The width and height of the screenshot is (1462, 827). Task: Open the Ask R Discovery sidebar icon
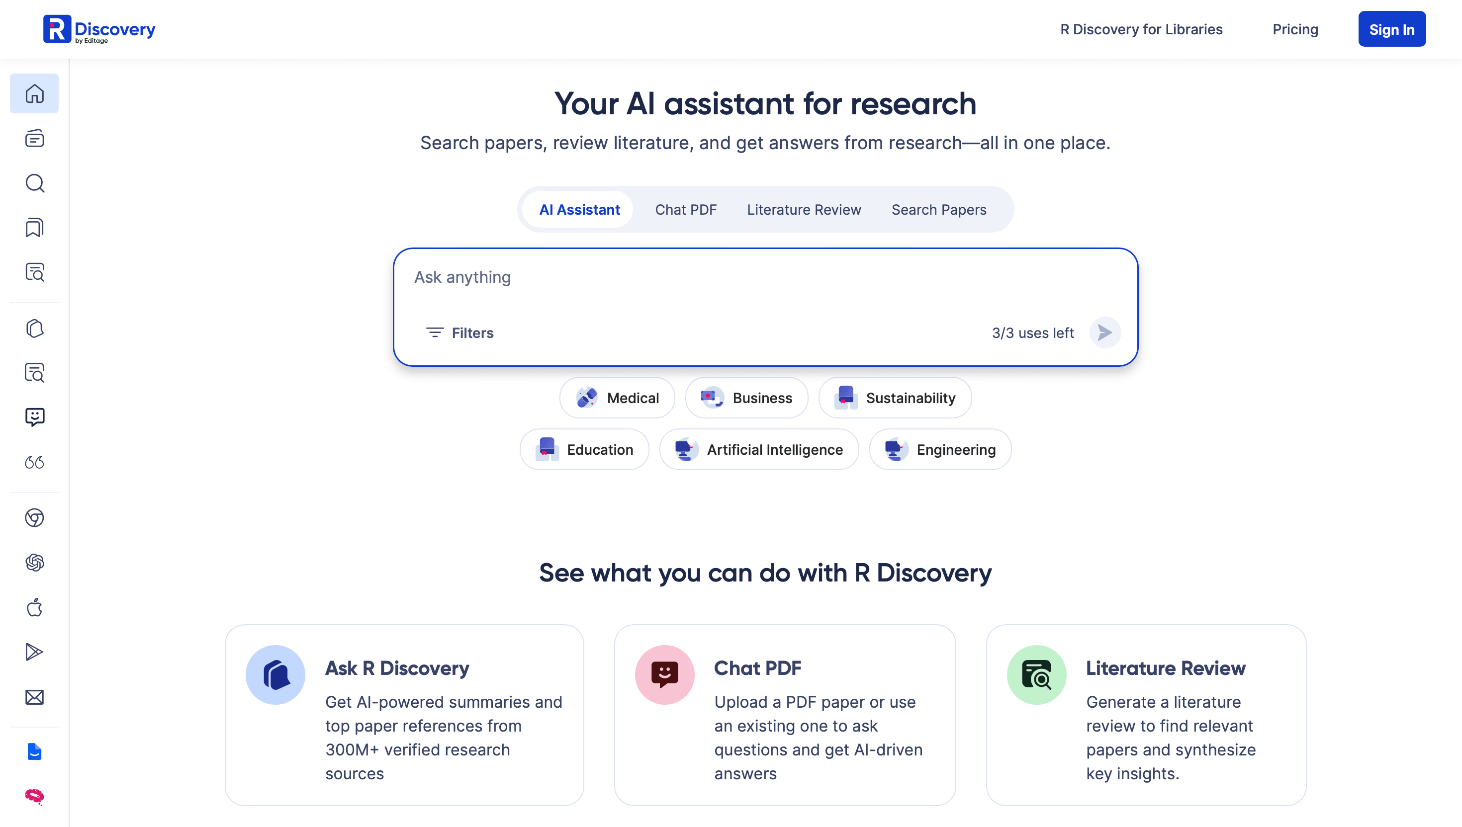pos(34,329)
